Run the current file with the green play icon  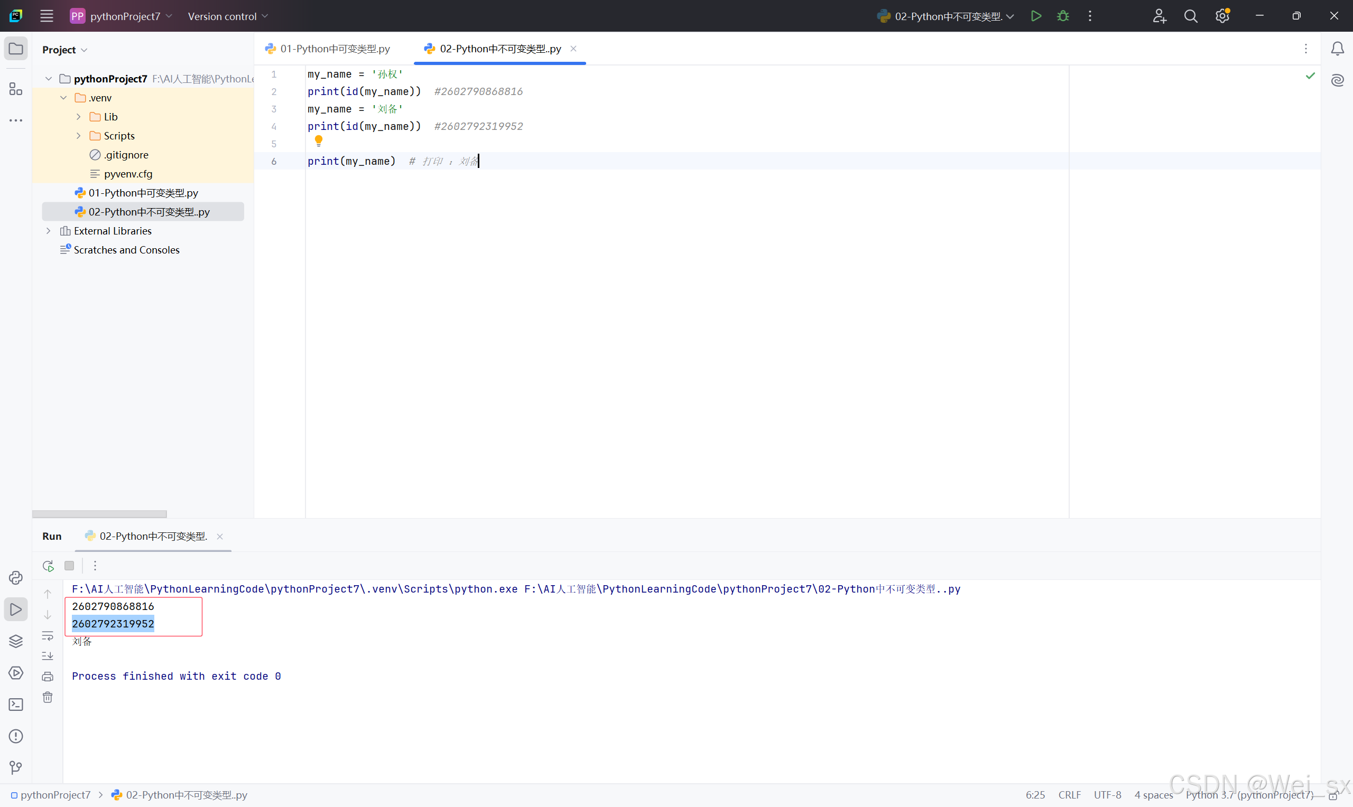tap(1036, 16)
